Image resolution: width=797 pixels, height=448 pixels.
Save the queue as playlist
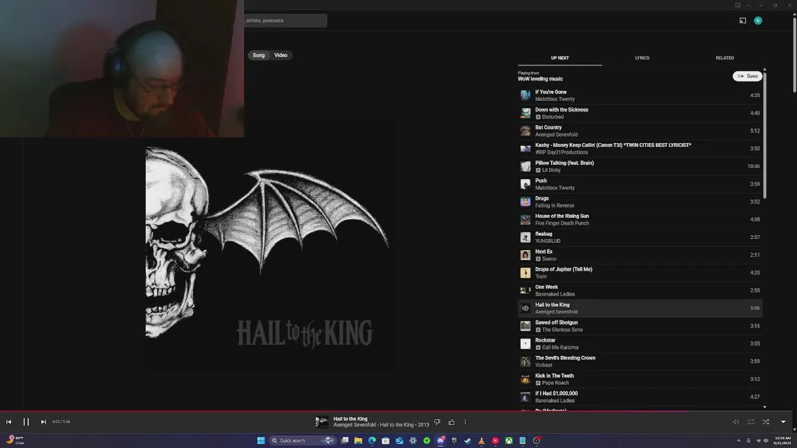(748, 76)
